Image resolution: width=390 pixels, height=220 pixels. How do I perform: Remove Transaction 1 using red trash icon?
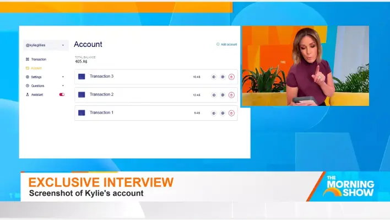point(231,113)
